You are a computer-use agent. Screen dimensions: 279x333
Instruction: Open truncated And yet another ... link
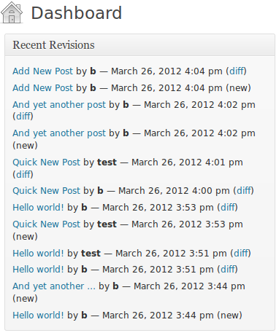[x=54, y=286]
